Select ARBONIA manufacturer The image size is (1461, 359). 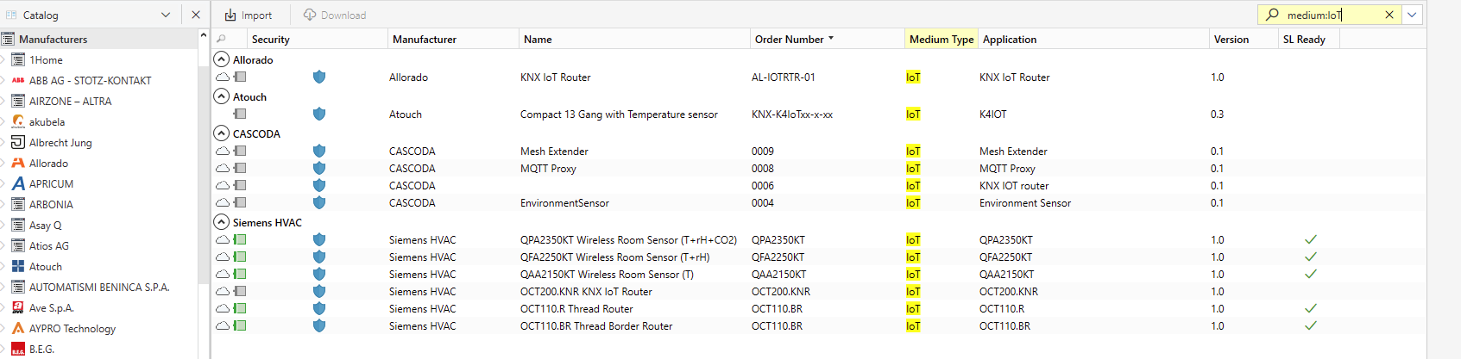51,204
